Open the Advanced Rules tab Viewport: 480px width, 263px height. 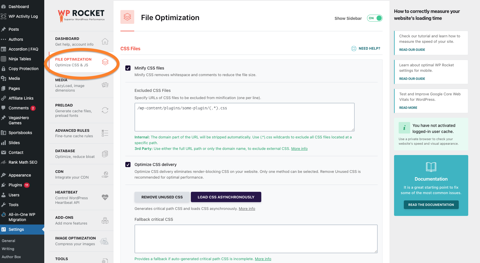[x=81, y=133]
